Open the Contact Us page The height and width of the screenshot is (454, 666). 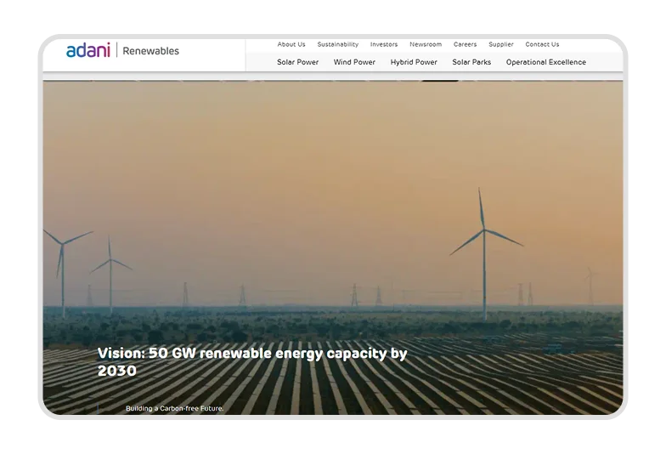click(542, 44)
